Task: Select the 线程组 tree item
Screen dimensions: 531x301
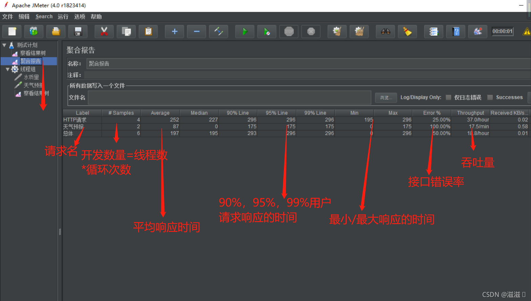Action: (x=28, y=69)
